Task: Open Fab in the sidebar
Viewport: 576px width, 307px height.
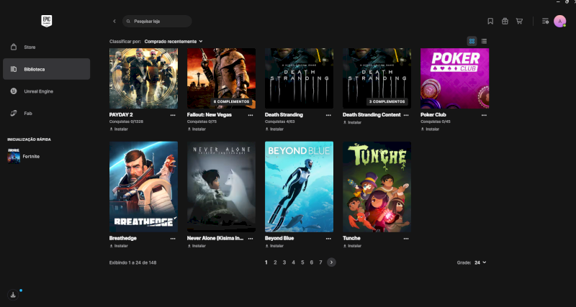Action: click(46, 114)
